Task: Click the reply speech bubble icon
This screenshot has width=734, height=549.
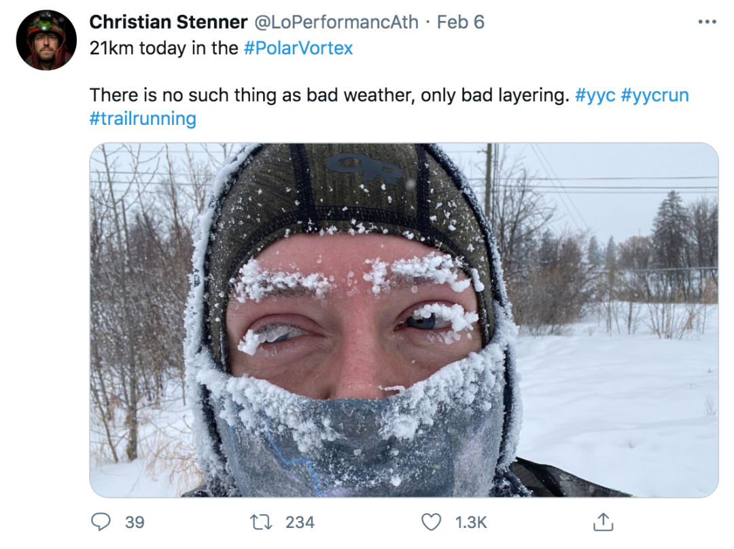Action: click(101, 521)
